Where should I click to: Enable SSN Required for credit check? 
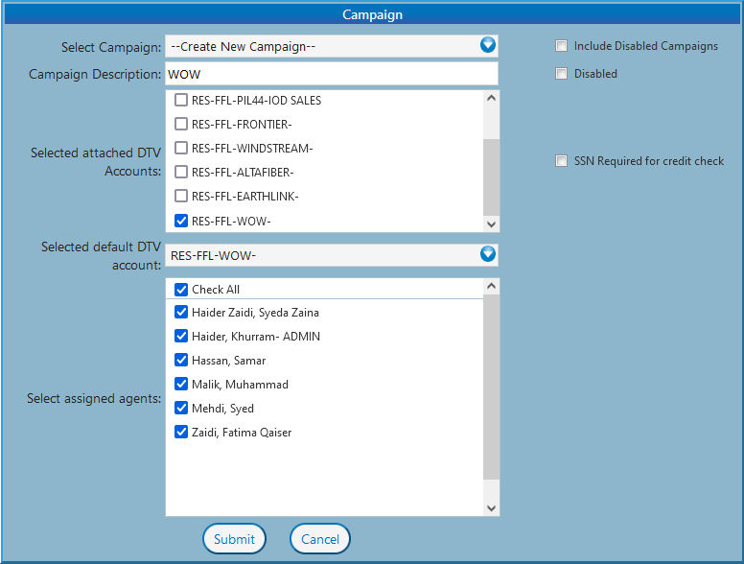[562, 161]
